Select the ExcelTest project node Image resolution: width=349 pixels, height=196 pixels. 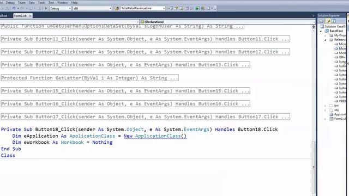tap(334, 31)
